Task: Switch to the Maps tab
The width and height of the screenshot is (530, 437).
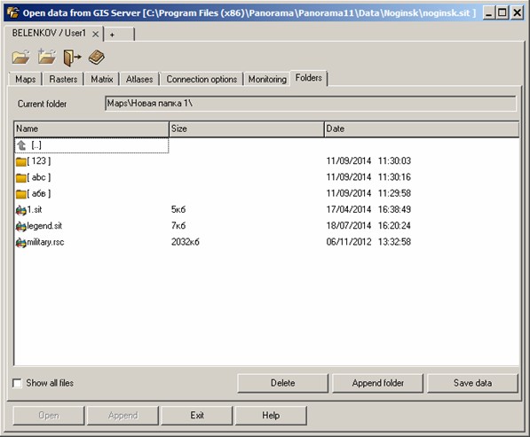Action: (26, 79)
